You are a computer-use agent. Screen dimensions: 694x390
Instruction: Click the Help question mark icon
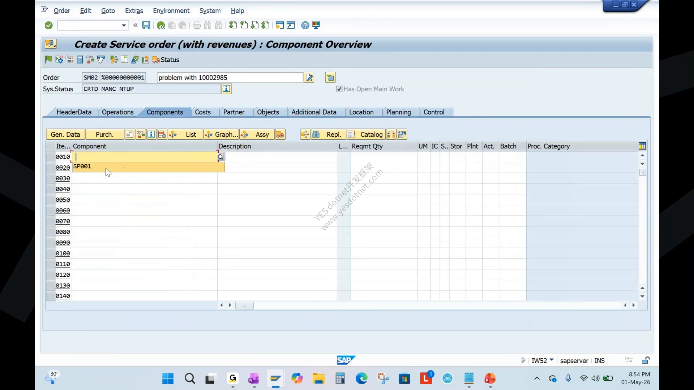[x=305, y=25]
